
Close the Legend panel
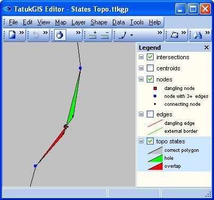(x=207, y=47)
